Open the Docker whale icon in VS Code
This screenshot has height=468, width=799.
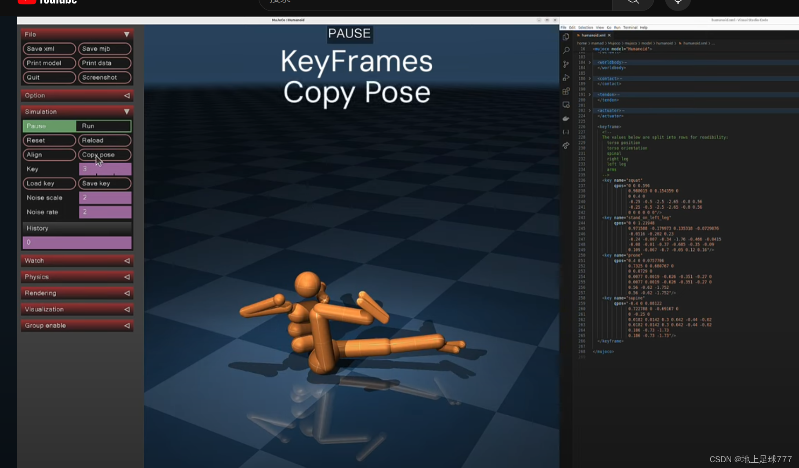(x=566, y=119)
